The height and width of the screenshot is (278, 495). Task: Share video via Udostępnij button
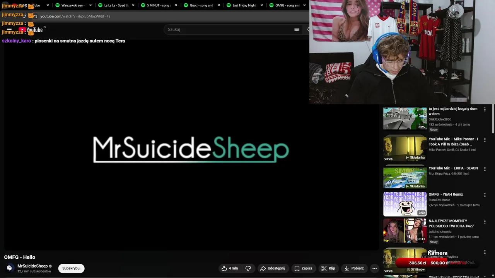[273, 268]
